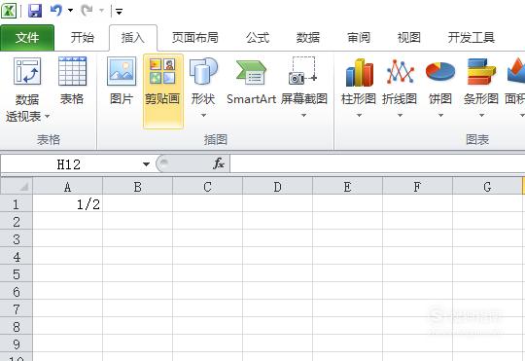Click inside the formula bar
The image size is (525, 361).
pyautogui.click(x=377, y=164)
